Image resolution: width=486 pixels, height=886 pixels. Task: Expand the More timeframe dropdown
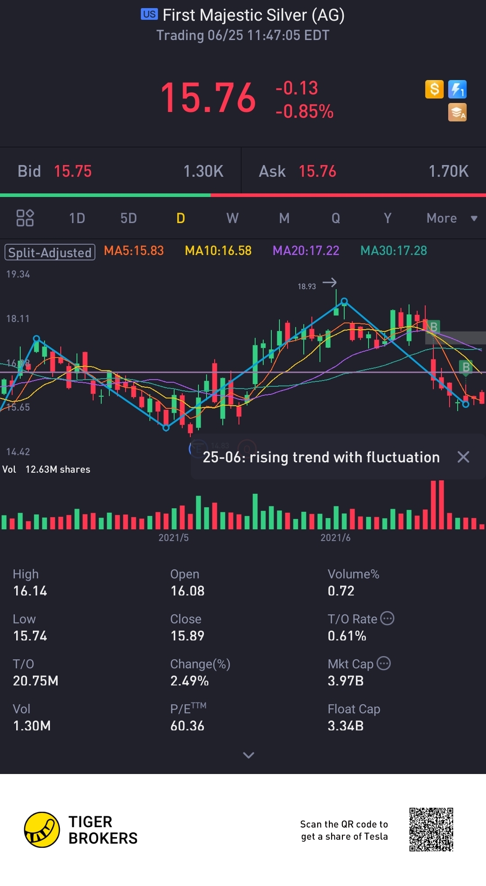(451, 218)
